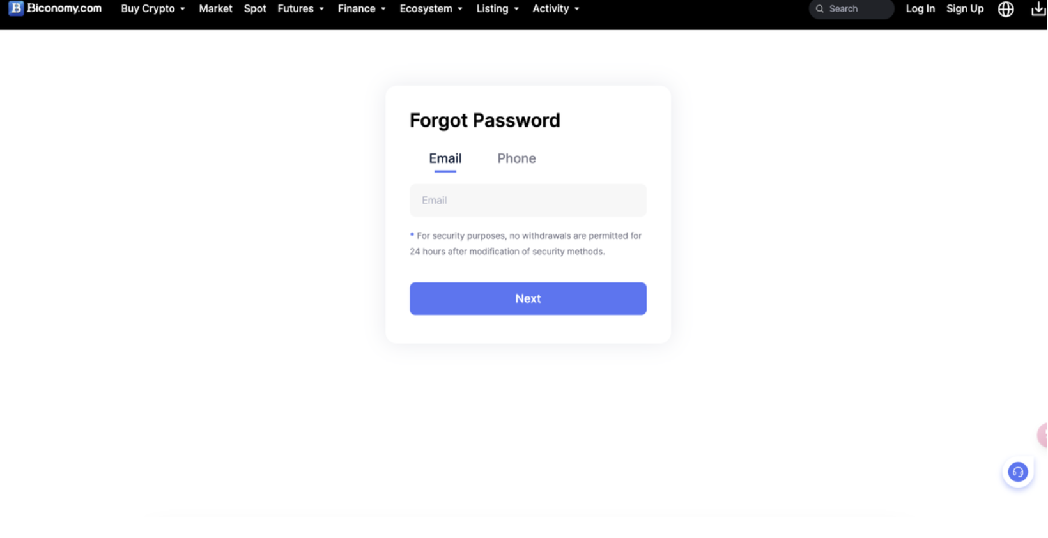Screen dimensions: 1048x538
Task: Expand the Buy Crypto dropdown
Action: tap(153, 9)
